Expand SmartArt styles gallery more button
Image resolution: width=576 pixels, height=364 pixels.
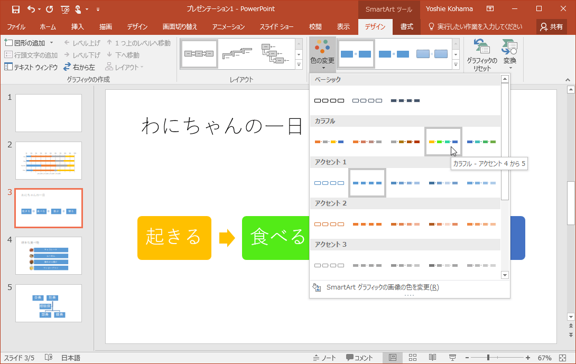(456, 64)
